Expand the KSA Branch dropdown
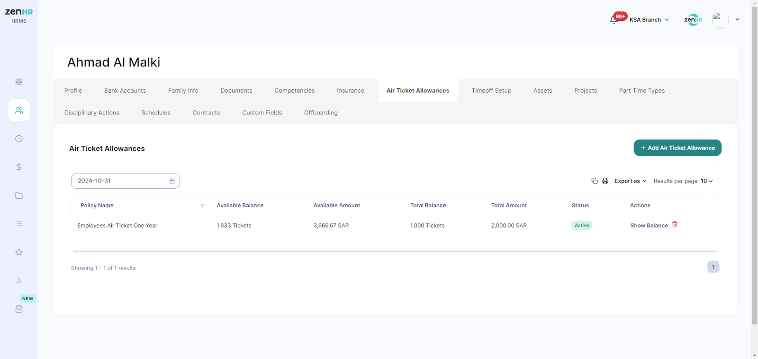 649,19
